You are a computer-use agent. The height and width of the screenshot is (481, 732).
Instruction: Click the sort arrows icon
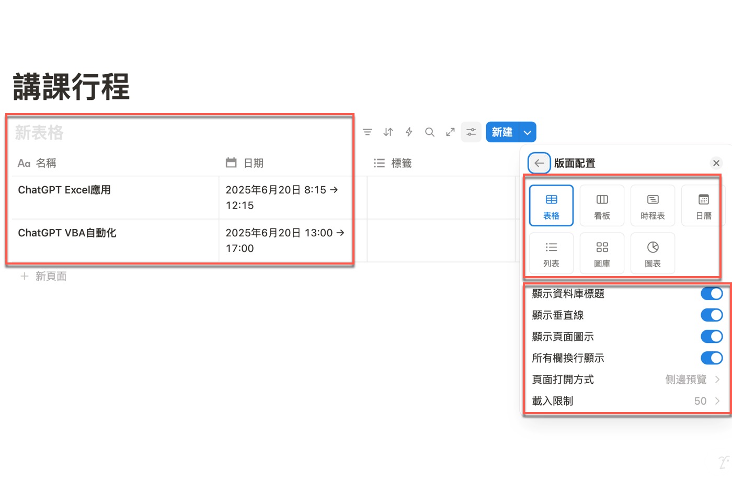click(388, 132)
